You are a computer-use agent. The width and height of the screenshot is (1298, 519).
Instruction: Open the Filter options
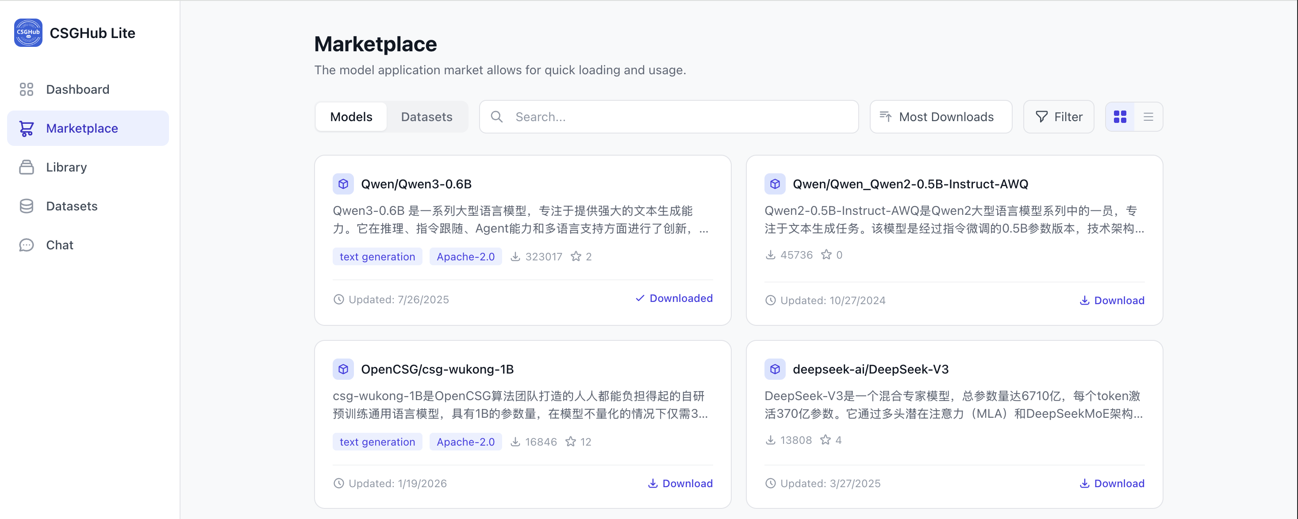click(x=1058, y=117)
